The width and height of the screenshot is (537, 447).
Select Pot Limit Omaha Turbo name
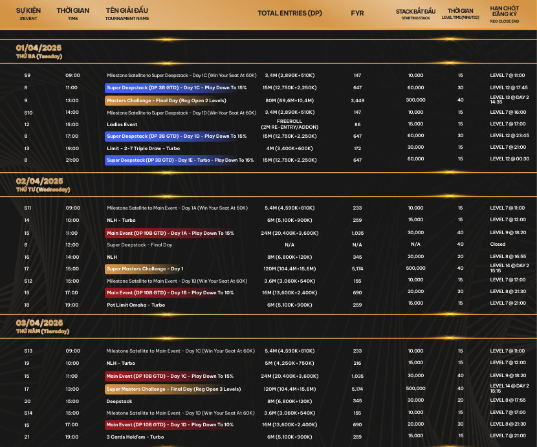[x=136, y=305]
